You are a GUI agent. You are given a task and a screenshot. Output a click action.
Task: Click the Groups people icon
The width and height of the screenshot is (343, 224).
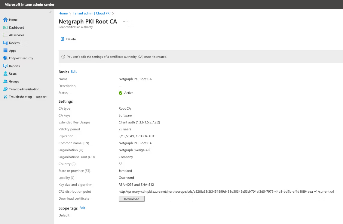click(5, 81)
